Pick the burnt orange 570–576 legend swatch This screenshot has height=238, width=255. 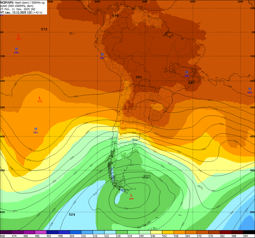(x=203, y=232)
